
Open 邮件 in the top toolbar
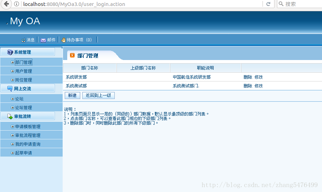click(51, 40)
